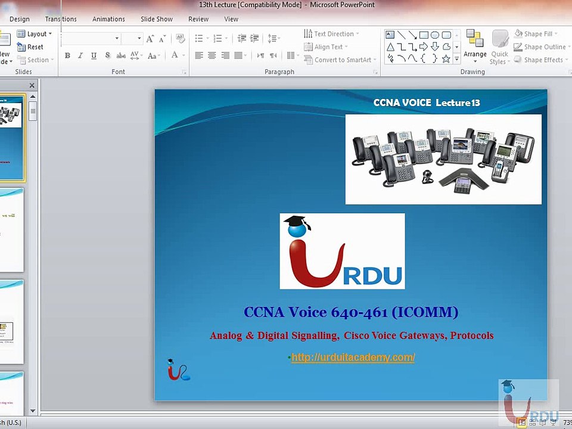572x429 pixels.
Task: Click the slide pane scroll down arrow
Action: (33, 411)
